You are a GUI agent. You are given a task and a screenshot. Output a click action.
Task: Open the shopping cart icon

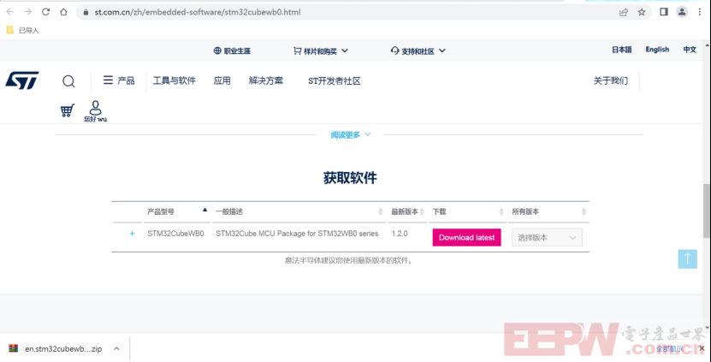tap(67, 110)
